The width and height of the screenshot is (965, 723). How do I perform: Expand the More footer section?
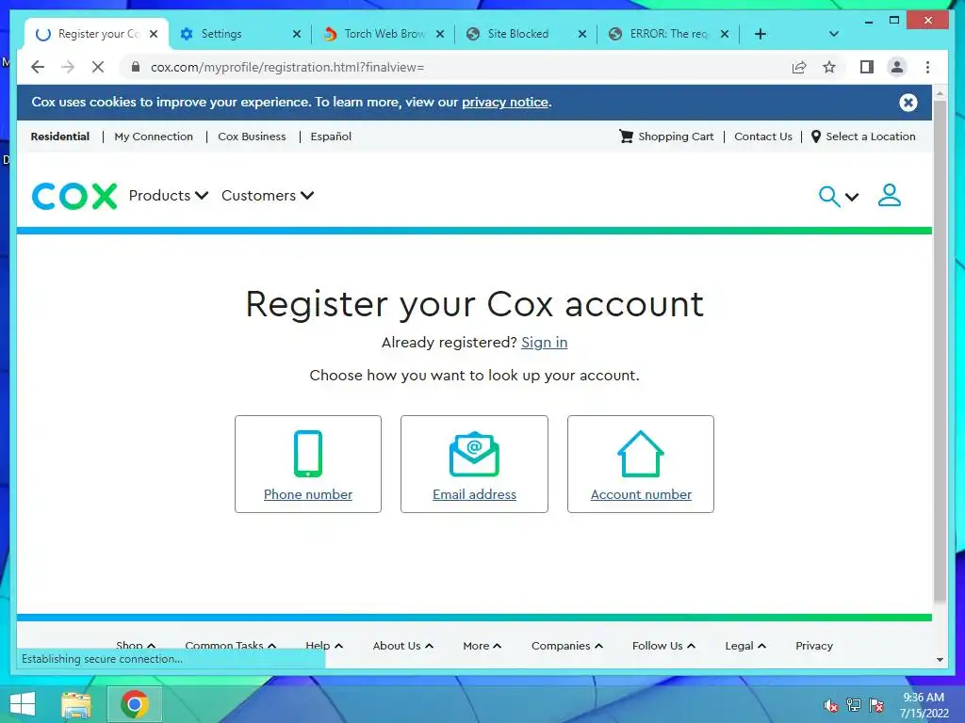(482, 646)
